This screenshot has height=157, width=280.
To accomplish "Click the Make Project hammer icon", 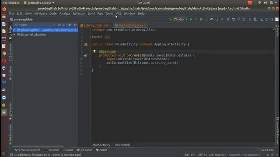I will pos(170,19).
